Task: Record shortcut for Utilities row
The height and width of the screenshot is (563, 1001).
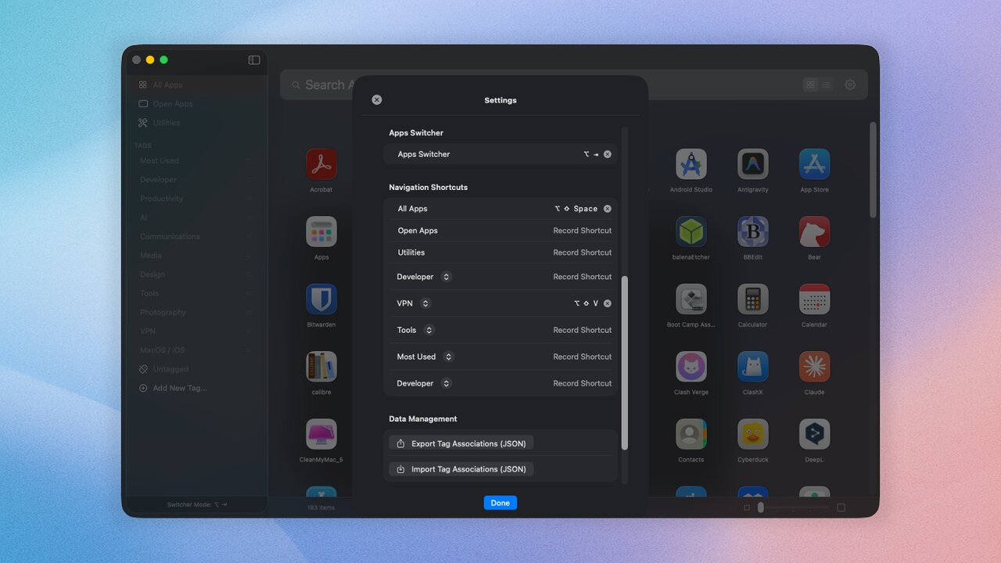Action: pos(583,253)
